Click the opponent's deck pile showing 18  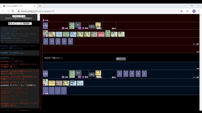(45, 26)
